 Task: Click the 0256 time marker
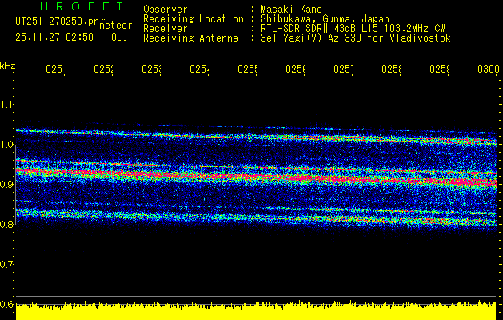(x=295, y=69)
